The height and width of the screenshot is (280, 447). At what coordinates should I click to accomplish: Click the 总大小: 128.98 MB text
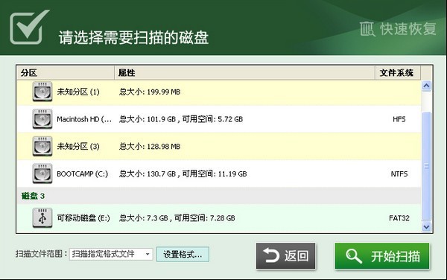coord(150,147)
